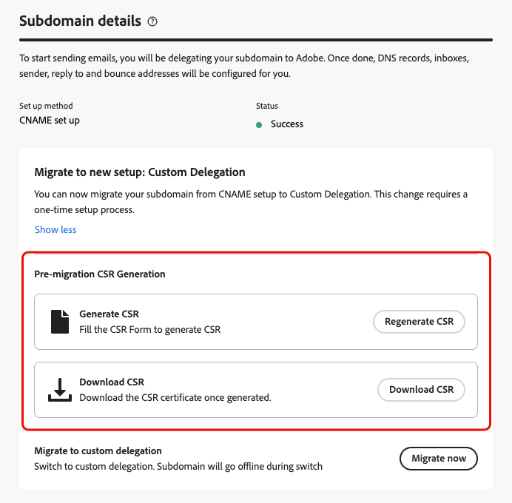This screenshot has height=503, width=512.
Task: Collapse the section with Show less
Action: point(55,229)
